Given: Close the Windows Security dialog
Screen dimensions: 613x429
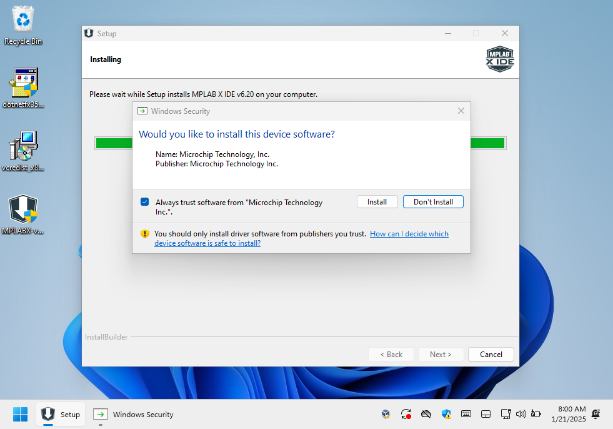Looking at the screenshot, I should coord(461,111).
